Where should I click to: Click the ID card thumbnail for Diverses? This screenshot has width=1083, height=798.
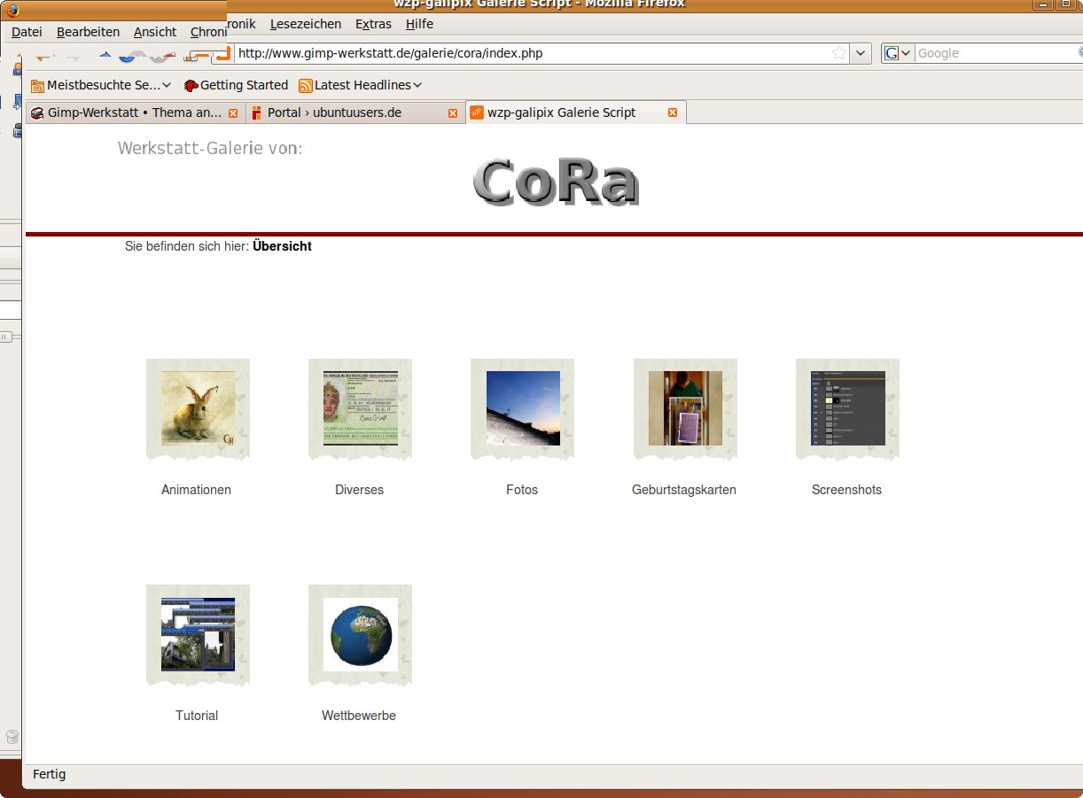361,407
